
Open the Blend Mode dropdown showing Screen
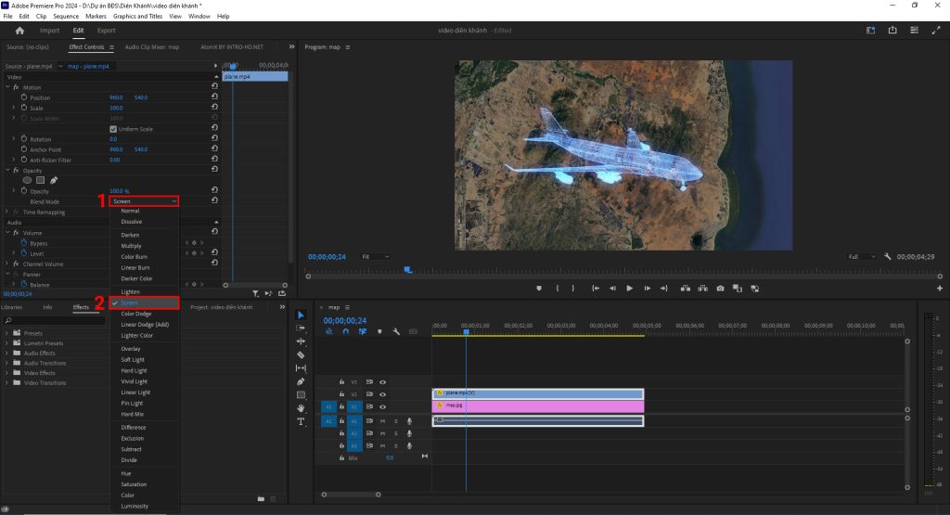tap(144, 201)
